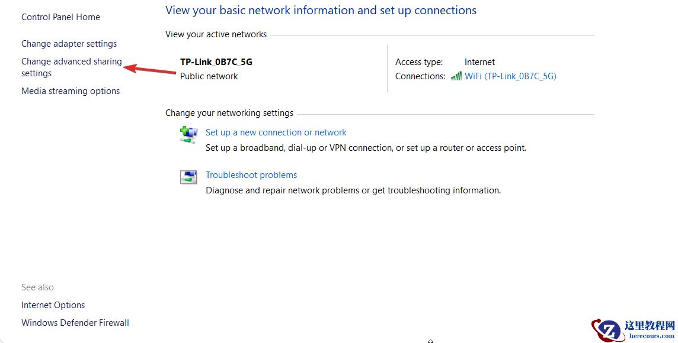Viewport: 678px width, 343px height.
Task: Click the red arrow annotation
Action: [x=150, y=70]
